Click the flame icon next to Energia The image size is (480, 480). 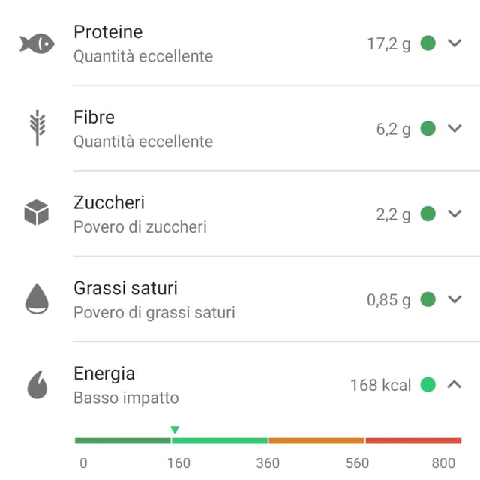click(x=37, y=385)
